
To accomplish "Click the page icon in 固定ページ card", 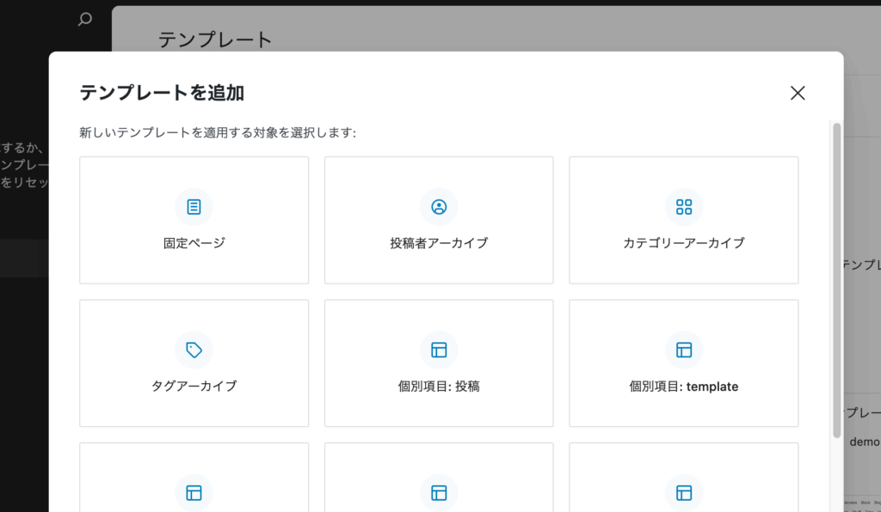I will (194, 207).
